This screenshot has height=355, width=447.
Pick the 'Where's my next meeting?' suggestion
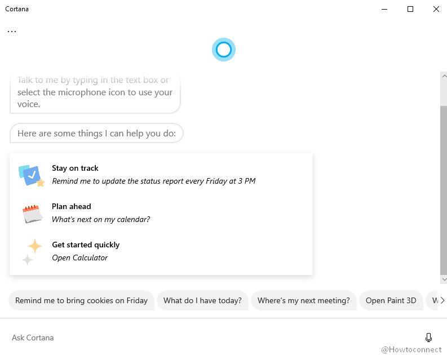[x=304, y=300]
